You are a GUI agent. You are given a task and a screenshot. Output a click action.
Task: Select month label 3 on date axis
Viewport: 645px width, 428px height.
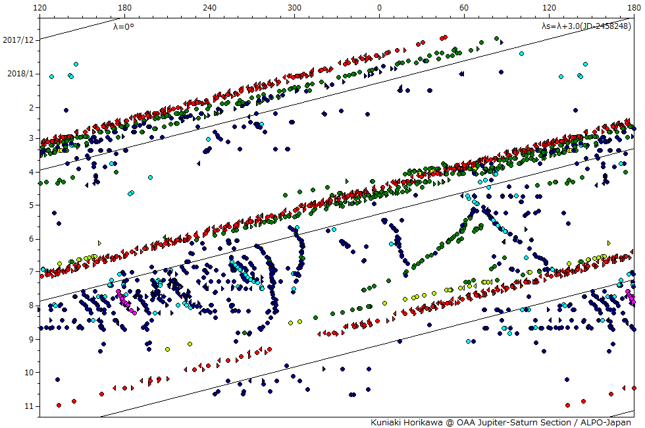coord(32,138)
